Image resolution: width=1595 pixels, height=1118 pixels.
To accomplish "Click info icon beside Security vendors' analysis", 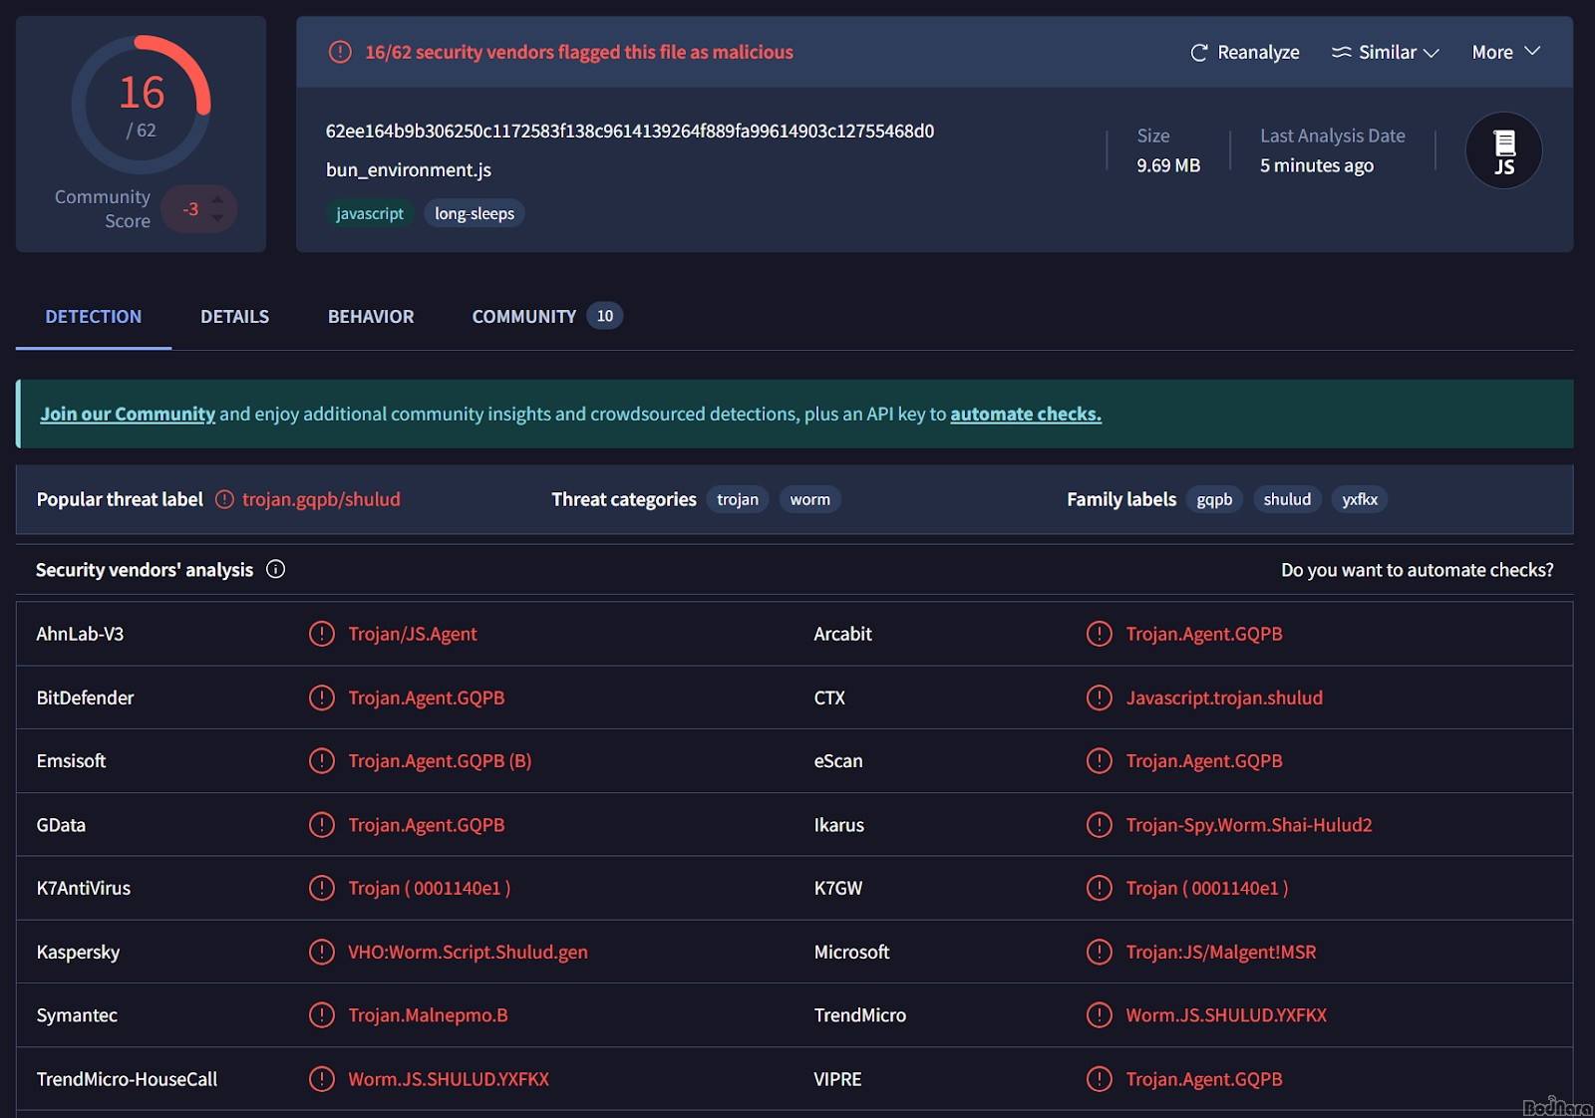I will pyautogui.click(x=276, y=569).
